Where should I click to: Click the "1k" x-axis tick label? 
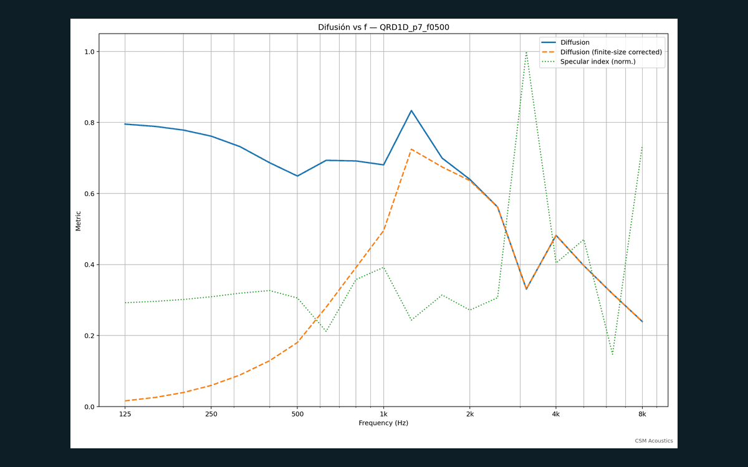383,414
